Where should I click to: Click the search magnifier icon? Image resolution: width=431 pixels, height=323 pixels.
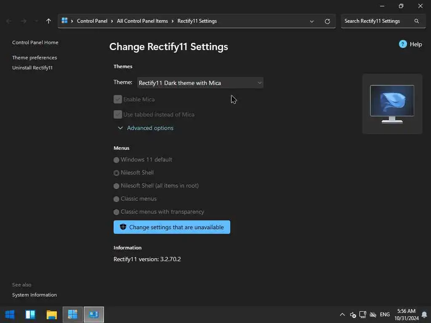[x=417, y=21]
